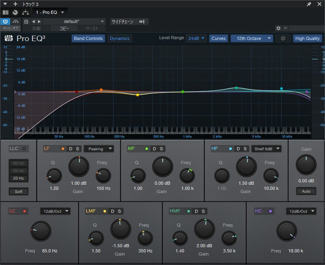Open the settings gear icon
325x265 pixels.
click(x=278, y=28)
